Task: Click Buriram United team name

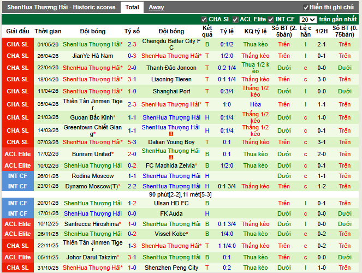Action: (x=93, y=154)
